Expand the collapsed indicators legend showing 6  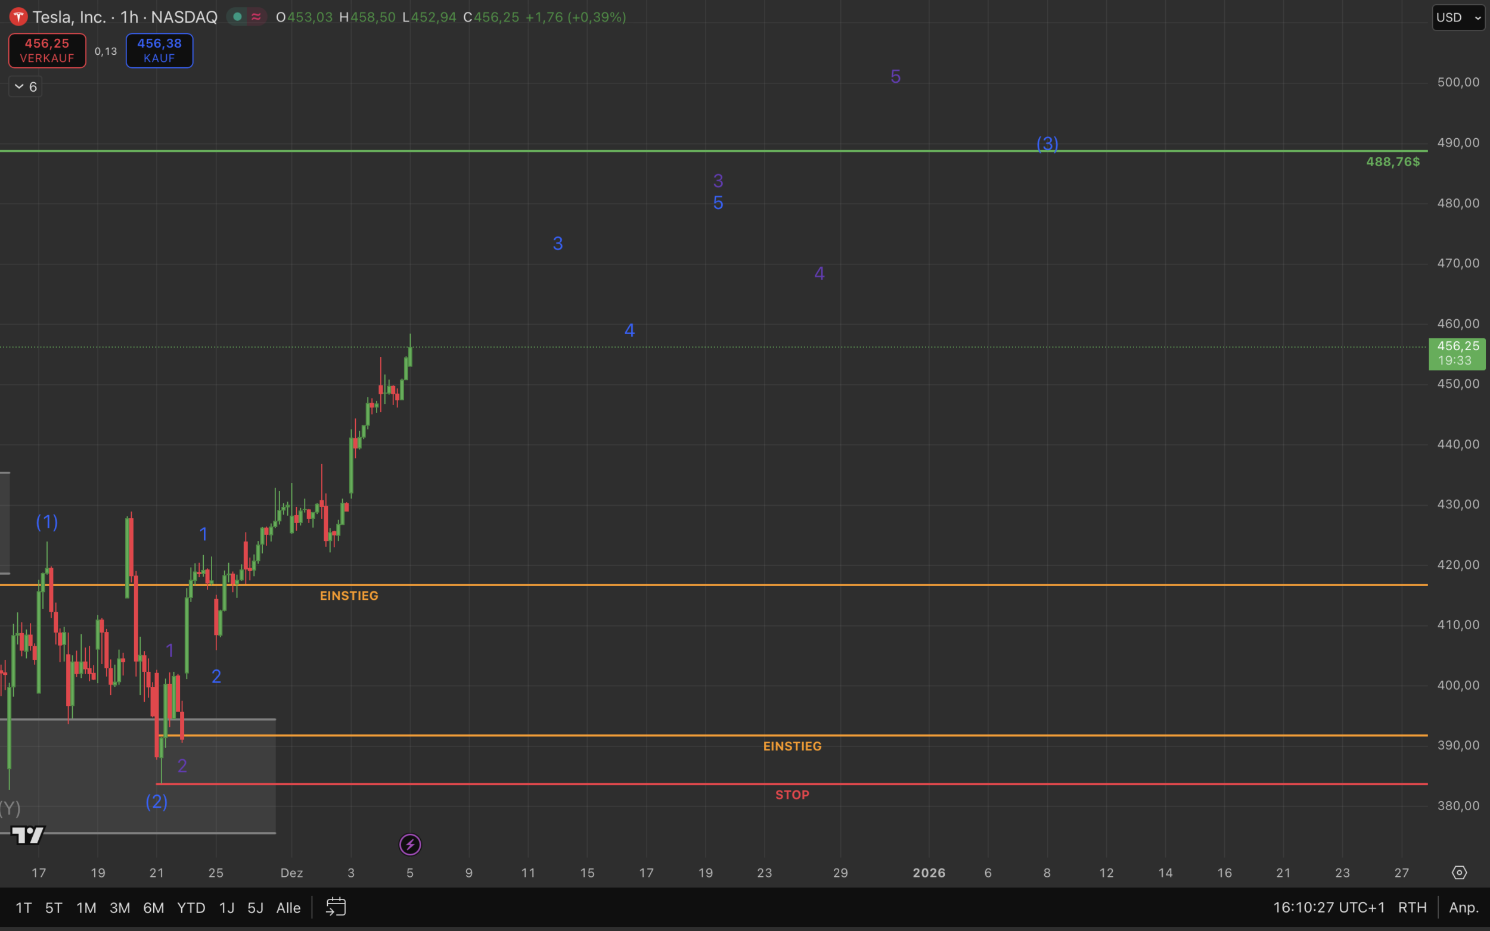(25, 87)
